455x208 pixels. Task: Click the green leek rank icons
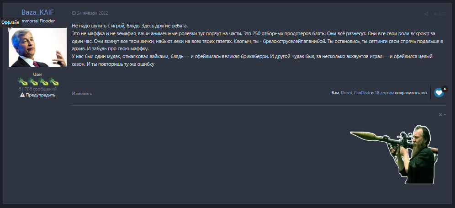[x=37, y=82]
